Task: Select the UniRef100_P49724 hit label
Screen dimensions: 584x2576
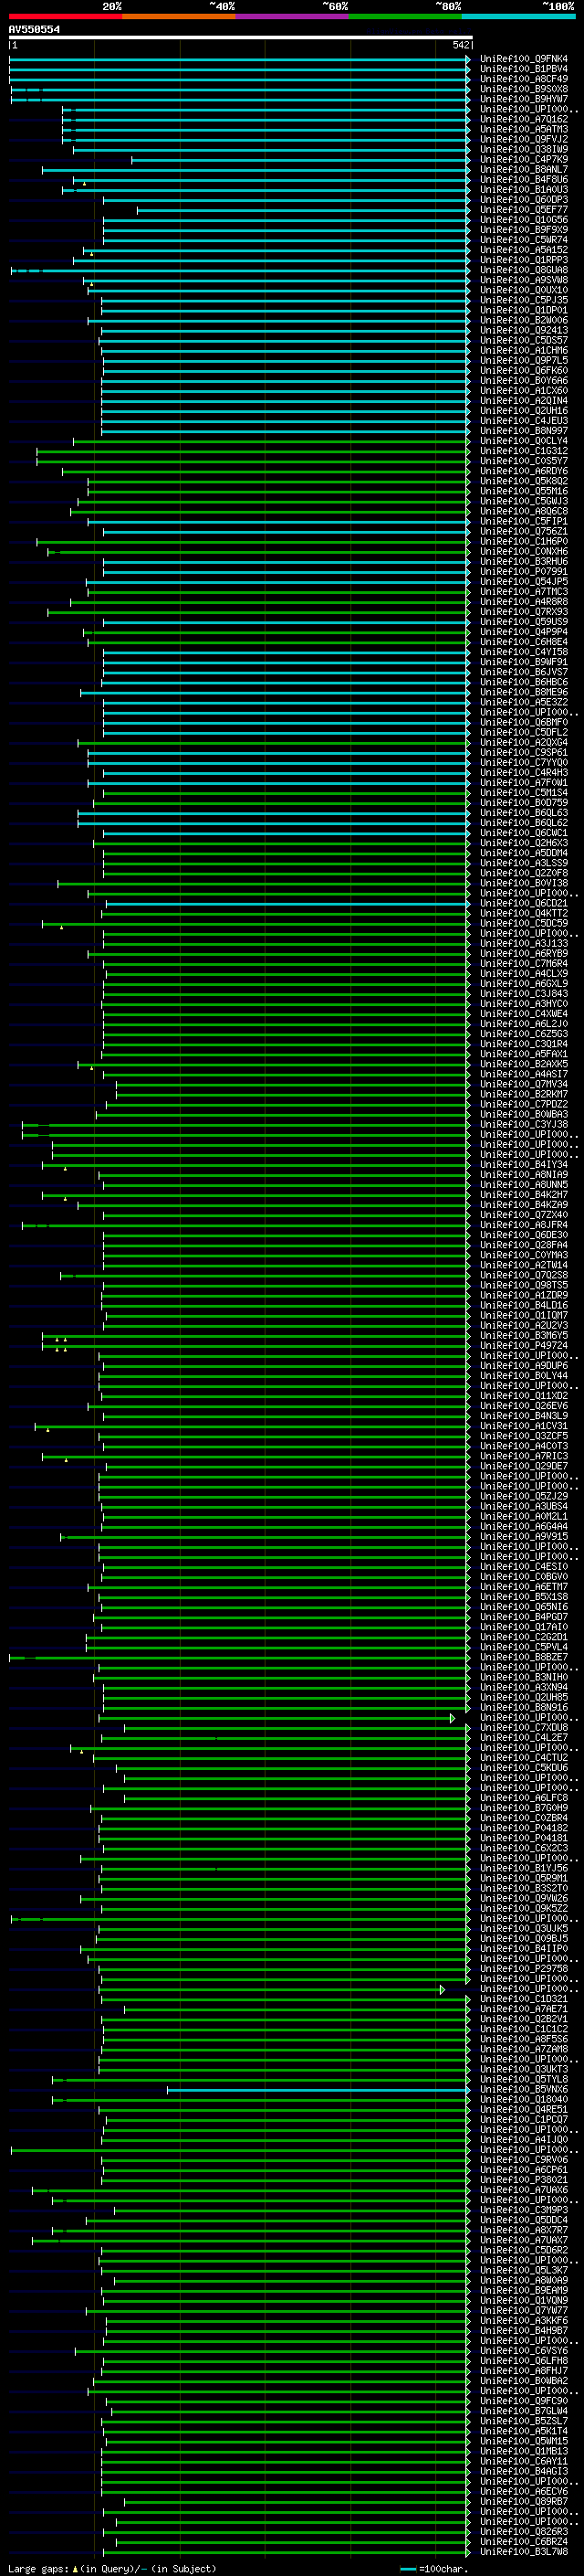Action: [524, 1346]
